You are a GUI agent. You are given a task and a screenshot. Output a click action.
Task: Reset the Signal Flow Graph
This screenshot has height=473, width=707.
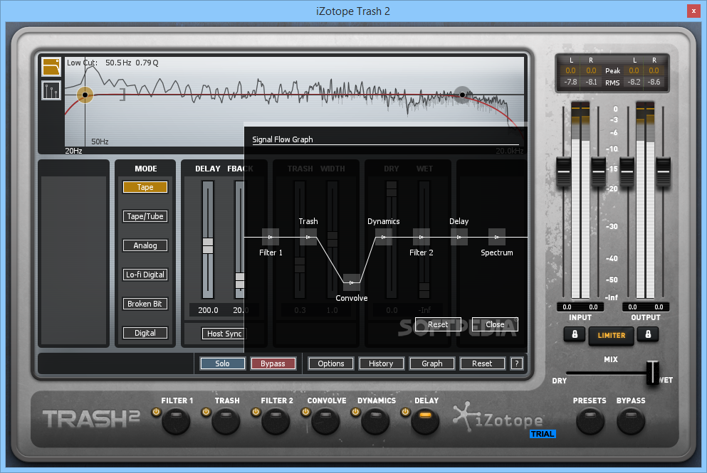click(439, 324)
